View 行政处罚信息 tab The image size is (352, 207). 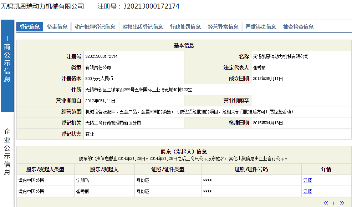click(x=185, y=27)
